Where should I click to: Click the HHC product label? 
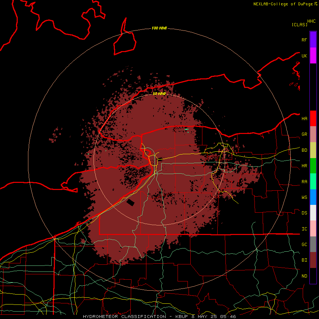tap(312, 21)
